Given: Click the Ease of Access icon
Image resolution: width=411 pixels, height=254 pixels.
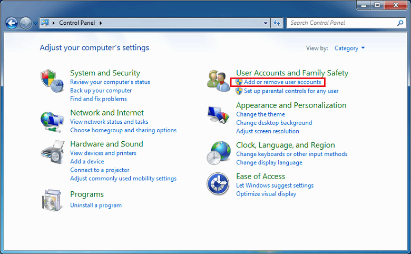Looking at the screenshot, I should pos(218,184).
